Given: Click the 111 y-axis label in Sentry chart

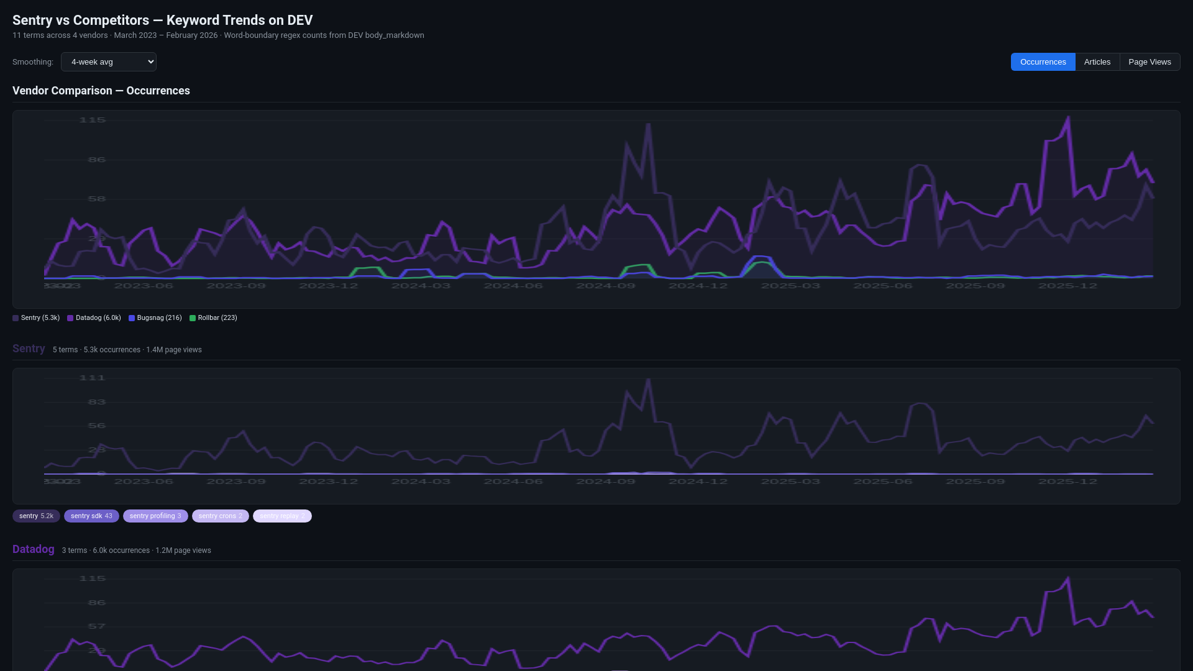Looking at the screenshot, I should (93, 378).
